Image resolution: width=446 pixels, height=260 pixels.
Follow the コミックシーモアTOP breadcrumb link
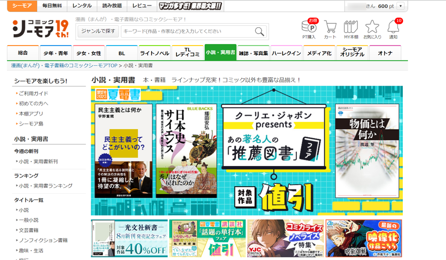(x=64, y=66)
